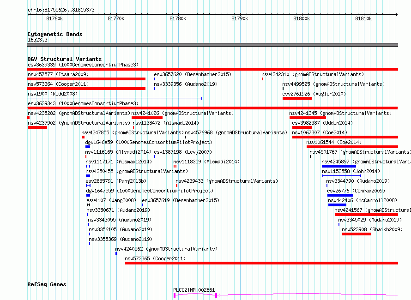Click the esv3657620 (Besenbacher2015) label
Viewport: 411px width, 300px height.
[x=193, y=74]
